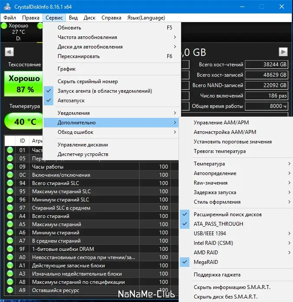Screen dimensions: 293x302
Task: Toggle 'Расширенный поиск дисков' option
Action: [x=236, y=214]
